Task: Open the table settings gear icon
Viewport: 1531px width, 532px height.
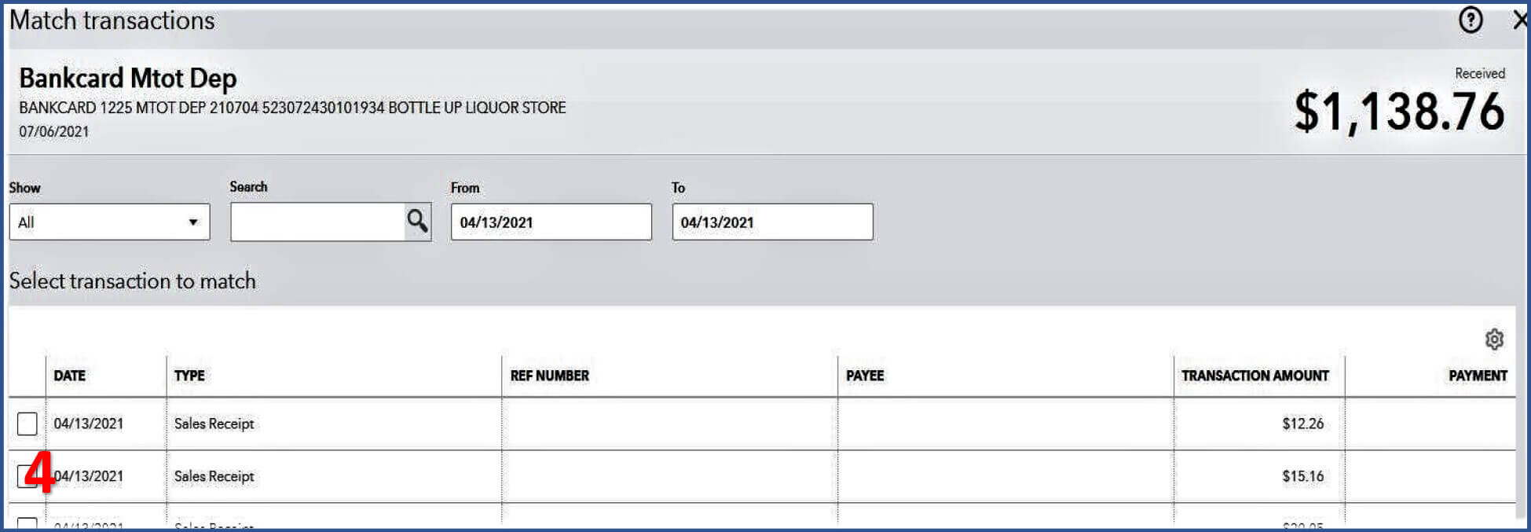Action: tap(1493, 339)
